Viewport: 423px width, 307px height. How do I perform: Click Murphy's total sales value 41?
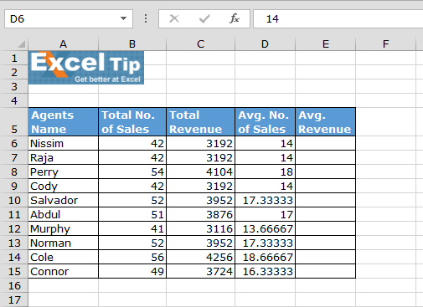point(132,228)
